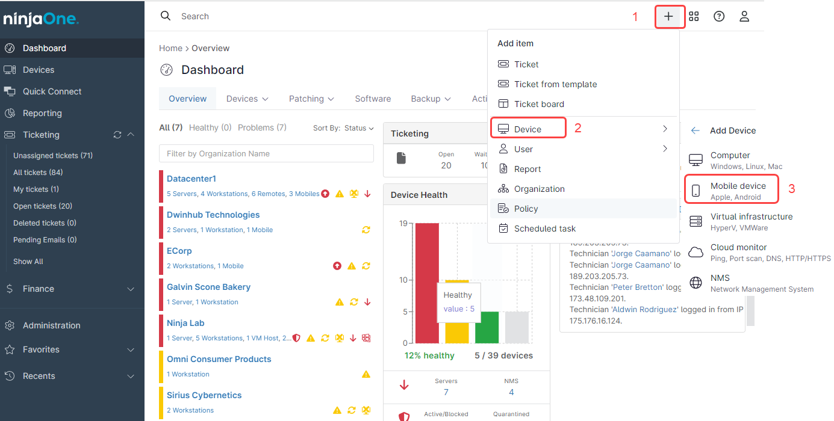Click the red bar in Device Health chart

pos(427,283)
